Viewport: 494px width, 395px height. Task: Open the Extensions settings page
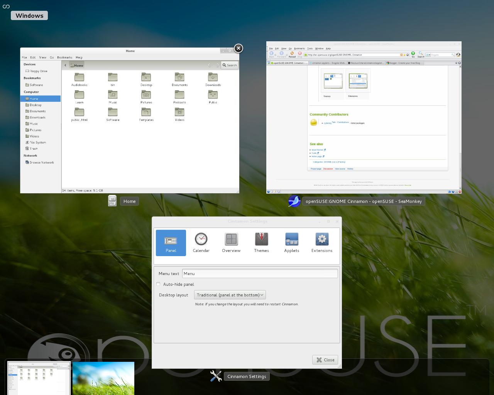point(322,242)
